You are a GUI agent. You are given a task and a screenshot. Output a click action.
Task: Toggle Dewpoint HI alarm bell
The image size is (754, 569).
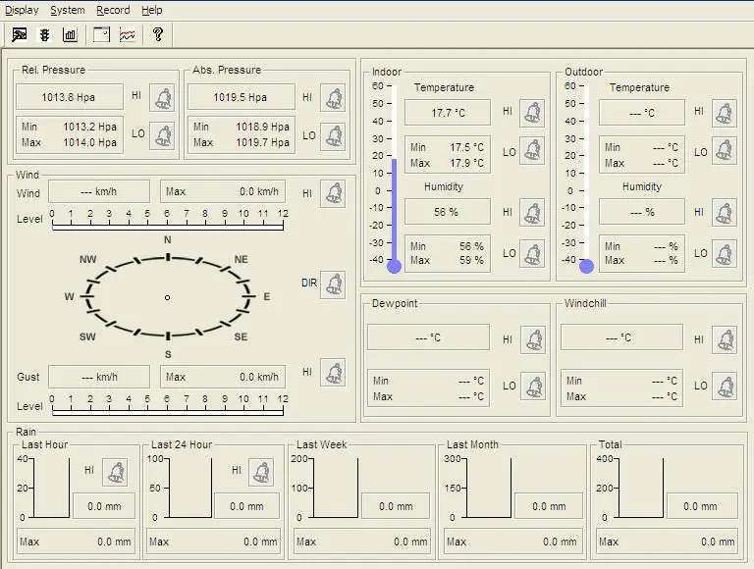533,339
